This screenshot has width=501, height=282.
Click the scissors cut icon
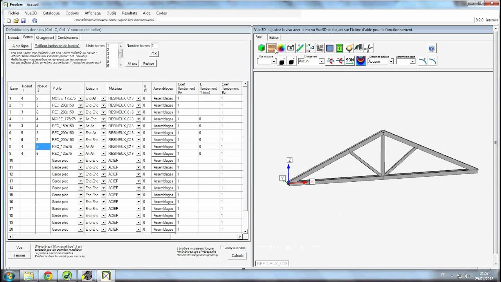[x=368, y=48]
